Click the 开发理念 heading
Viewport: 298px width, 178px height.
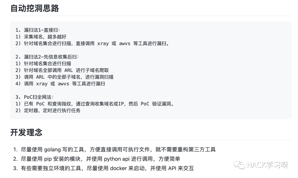(26, 132)
